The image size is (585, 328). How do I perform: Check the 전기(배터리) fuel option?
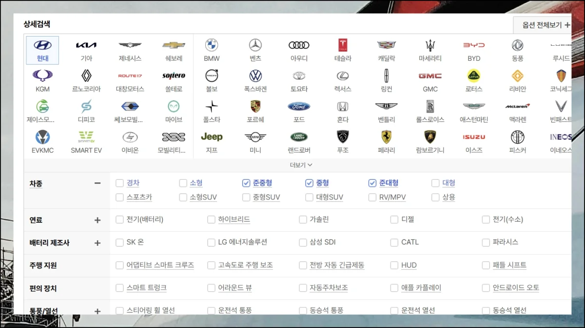(x=119, y=219)
